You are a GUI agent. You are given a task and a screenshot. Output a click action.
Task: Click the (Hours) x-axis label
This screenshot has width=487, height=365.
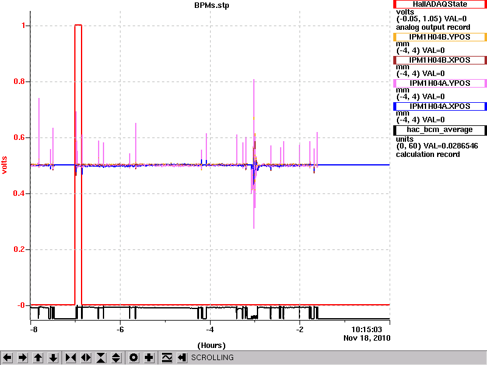(x=211, y=345)
